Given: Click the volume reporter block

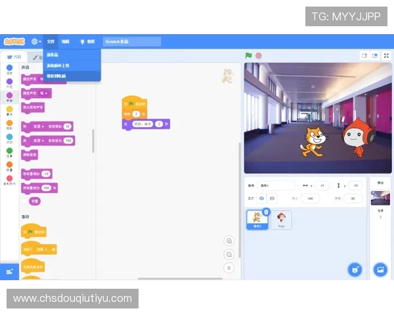Looking at the screenshot, I should click(35, 201).
